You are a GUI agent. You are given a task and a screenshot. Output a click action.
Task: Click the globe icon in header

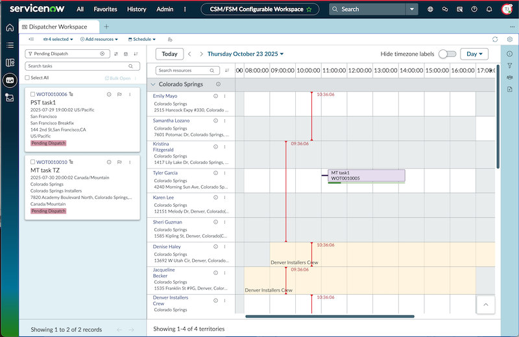(x=430, y=9)
